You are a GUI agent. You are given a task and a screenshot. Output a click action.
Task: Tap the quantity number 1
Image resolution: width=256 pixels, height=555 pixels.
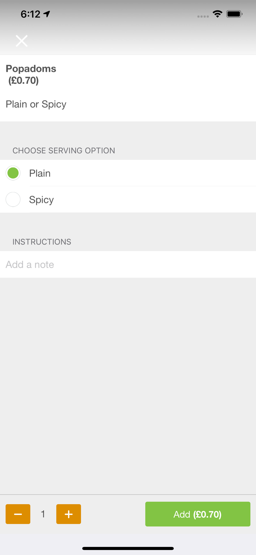[x=43, y=514]
